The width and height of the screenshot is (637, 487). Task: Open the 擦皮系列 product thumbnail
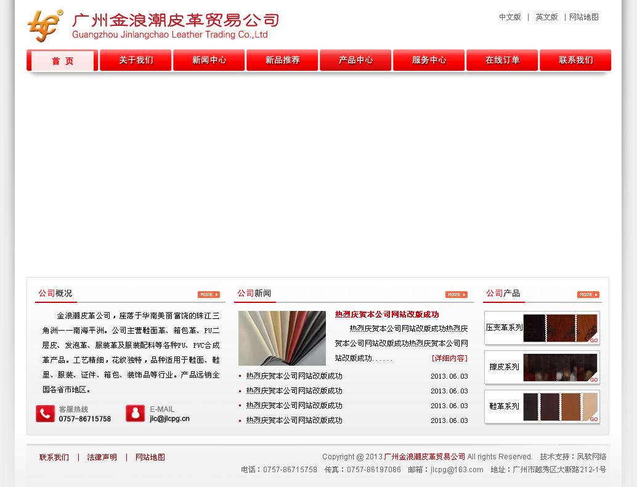560,367
